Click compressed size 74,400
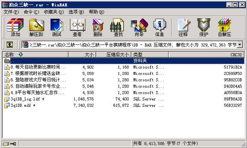Viewport: 247px width, 148px height. tap(122, 99)
